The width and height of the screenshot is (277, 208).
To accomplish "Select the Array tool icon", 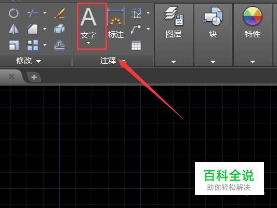I will point(33,45).
